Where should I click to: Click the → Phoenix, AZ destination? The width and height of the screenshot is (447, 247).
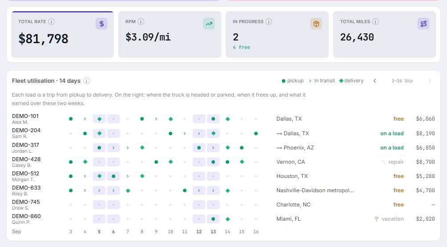[295, 148]
